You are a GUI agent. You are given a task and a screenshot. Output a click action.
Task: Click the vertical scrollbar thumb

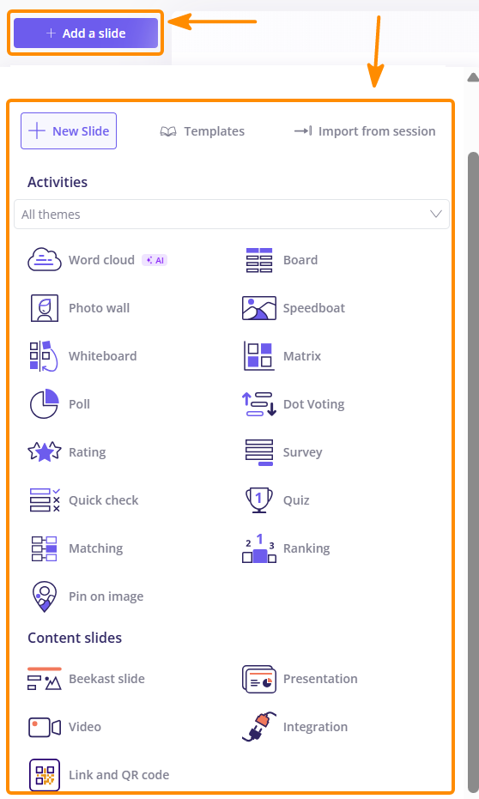tap(473, 471)
